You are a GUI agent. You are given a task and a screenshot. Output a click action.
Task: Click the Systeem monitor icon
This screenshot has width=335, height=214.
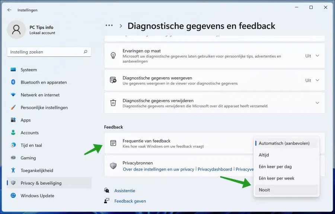click(13, 69)
